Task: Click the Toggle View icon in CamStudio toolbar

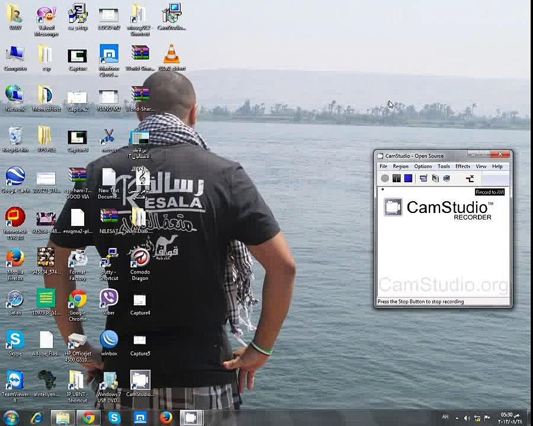Action: pyautogui.click(x=423, y=178)
